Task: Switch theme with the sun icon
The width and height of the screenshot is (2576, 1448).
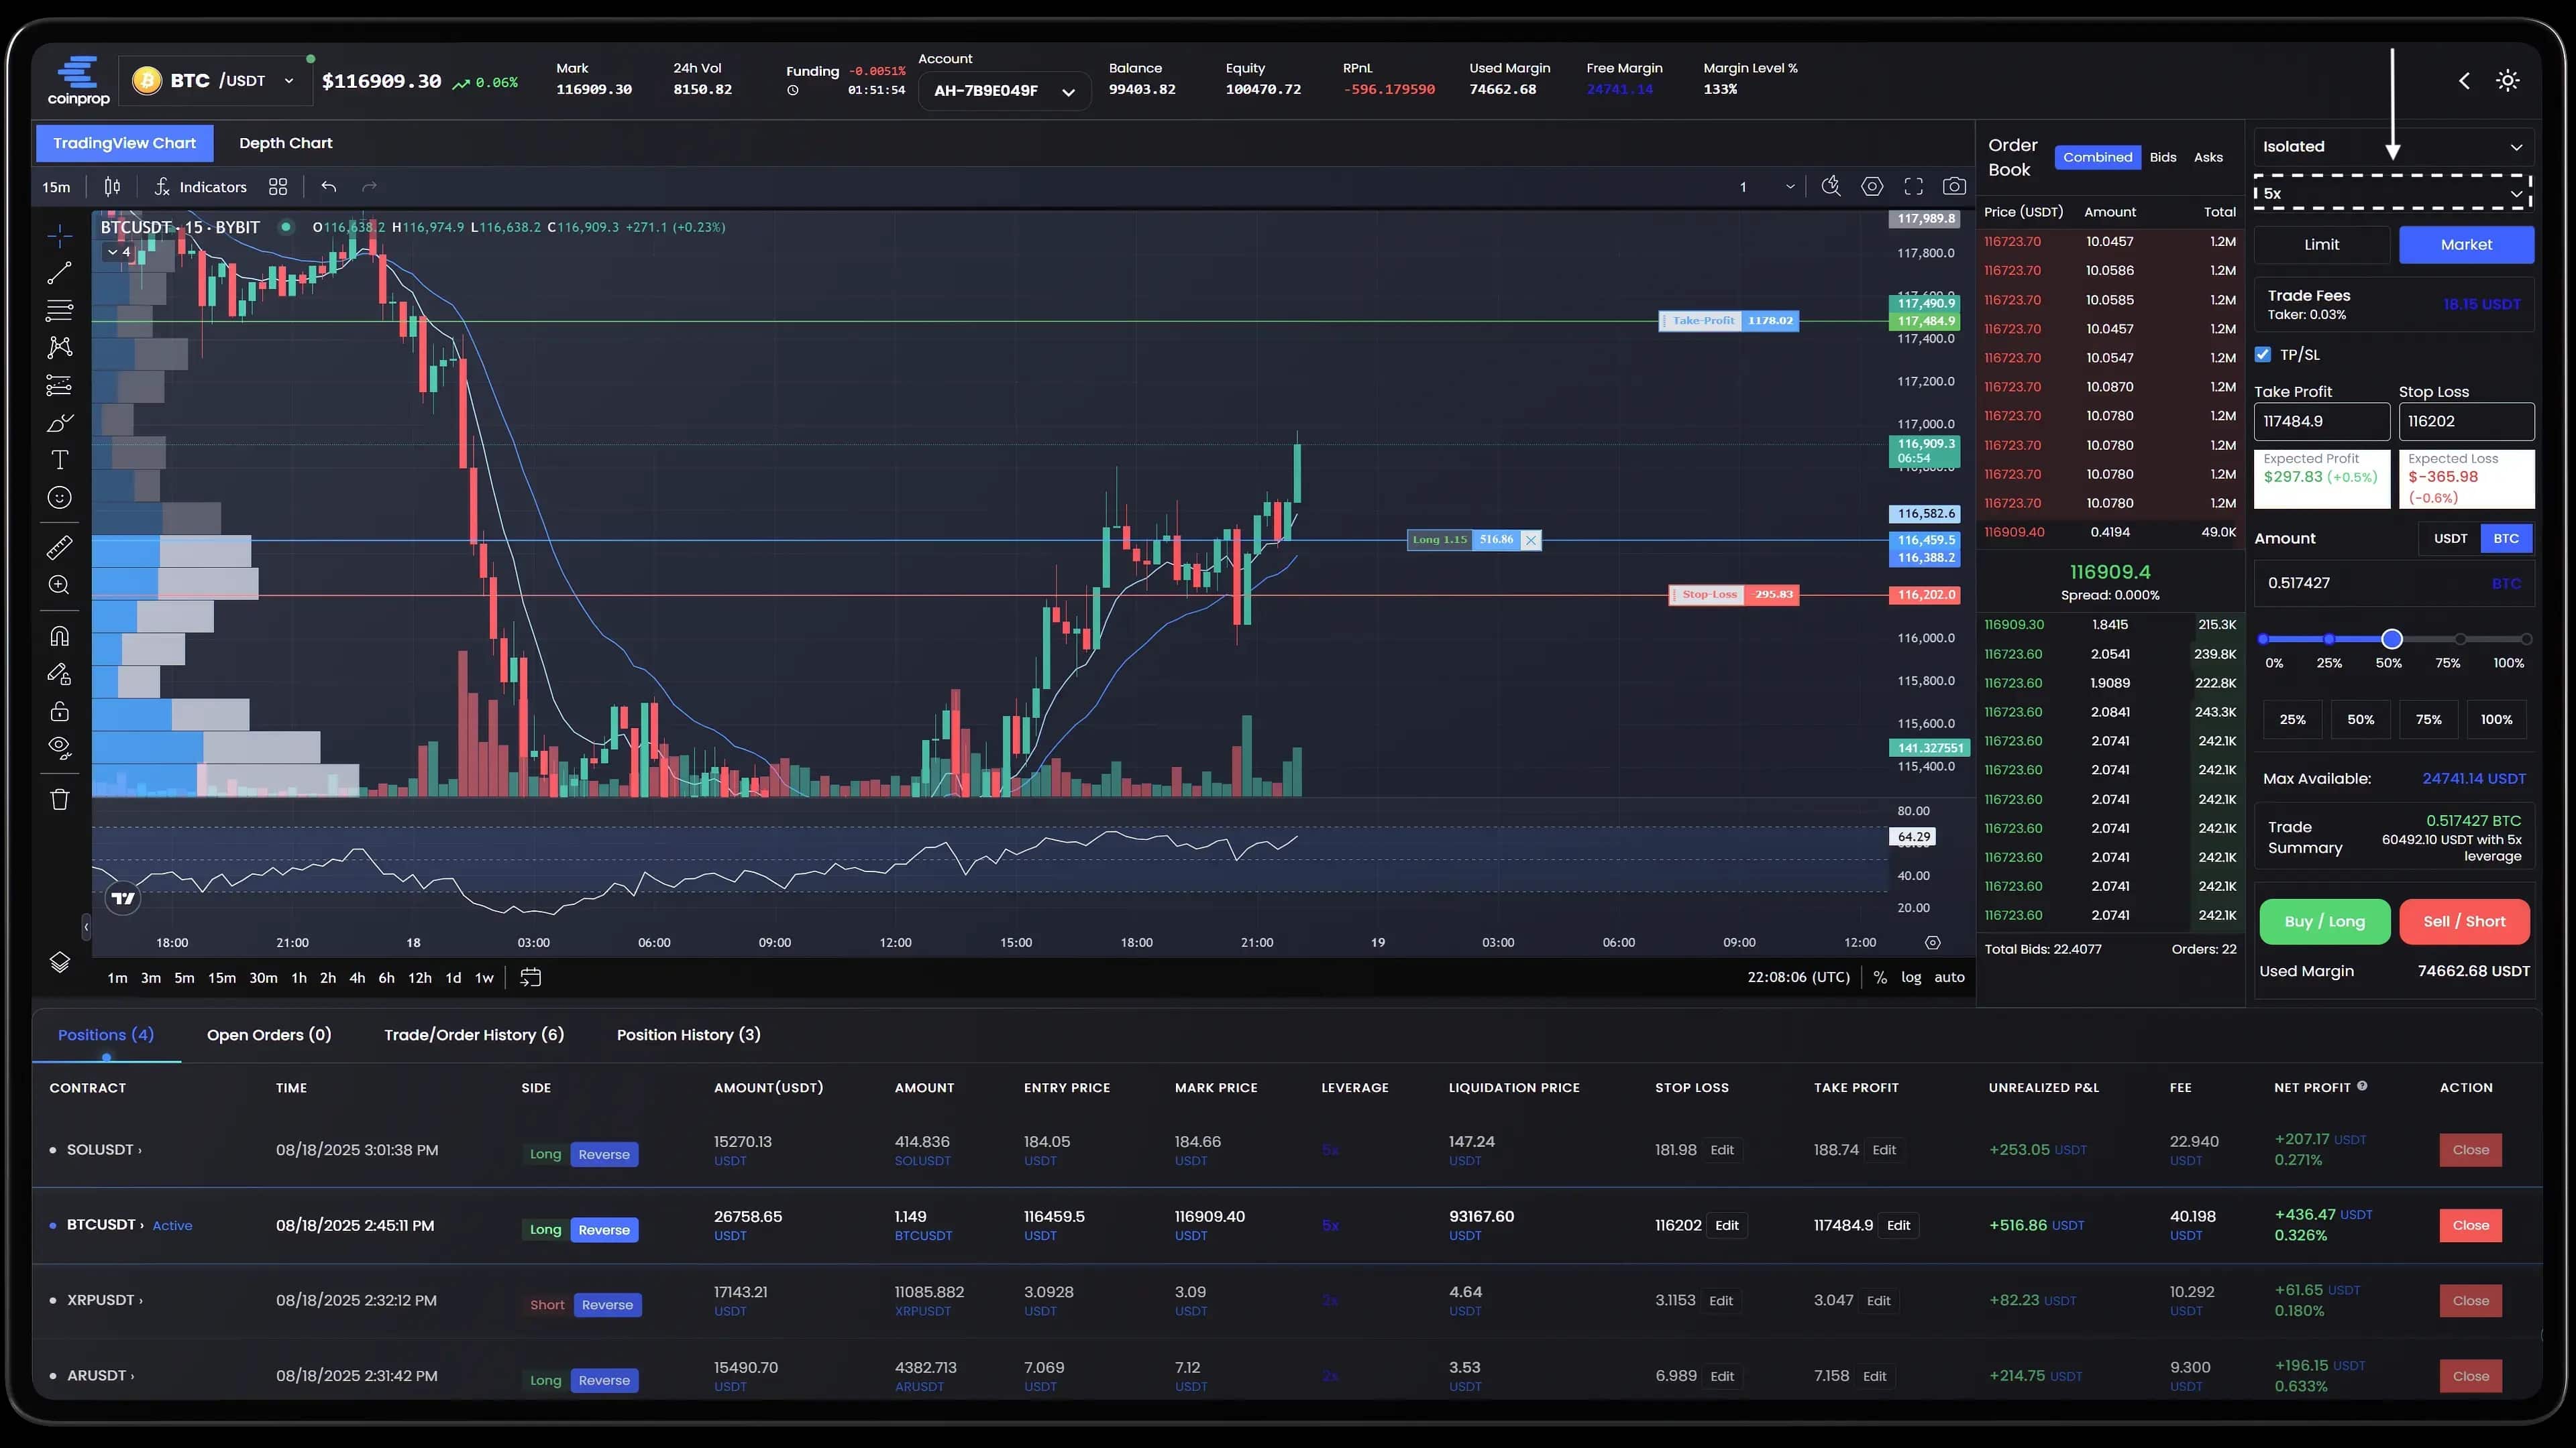Action: point(2507,81)
